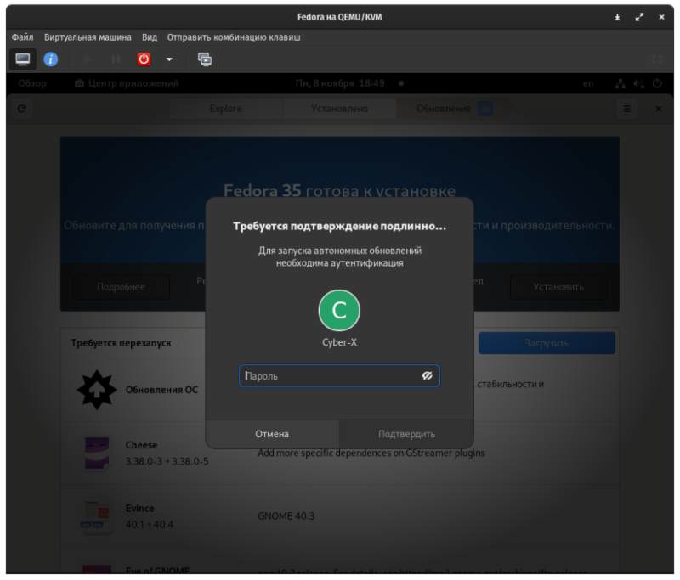Image resolution: width=680 pixels, height=580 pixels.
Task: Open the Отправить комбинацию клавиш menu
Action: tap(234, 37)
